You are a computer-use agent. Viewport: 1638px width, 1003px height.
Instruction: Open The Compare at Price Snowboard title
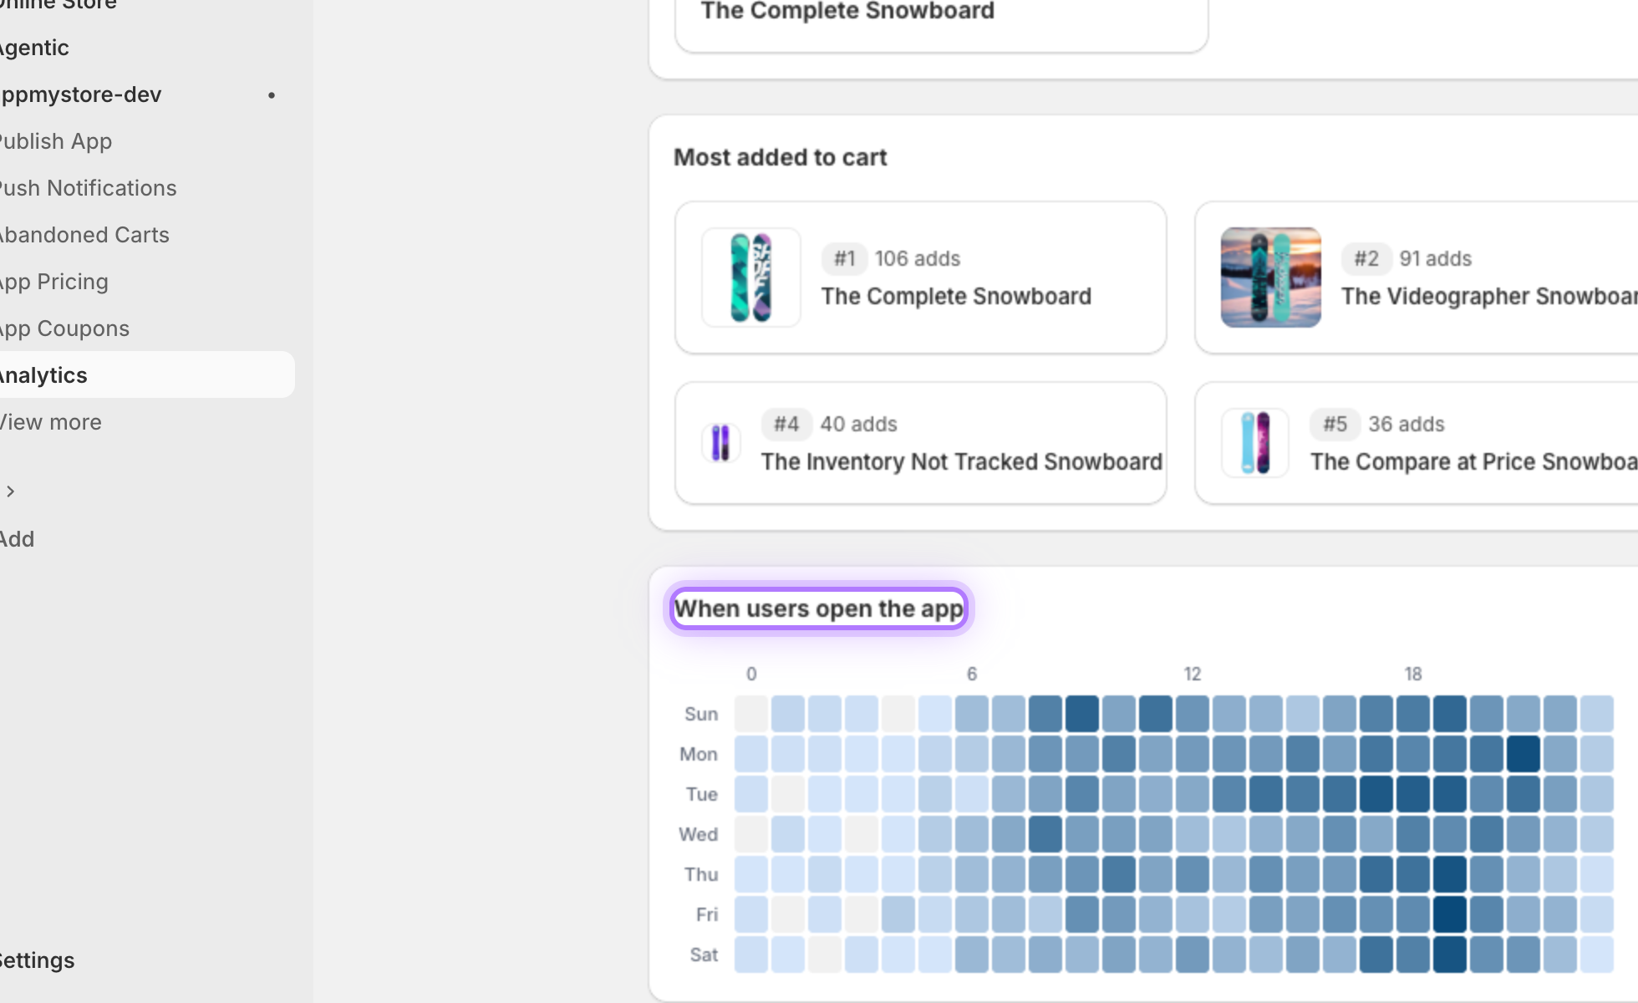(x=1474, y=462)
